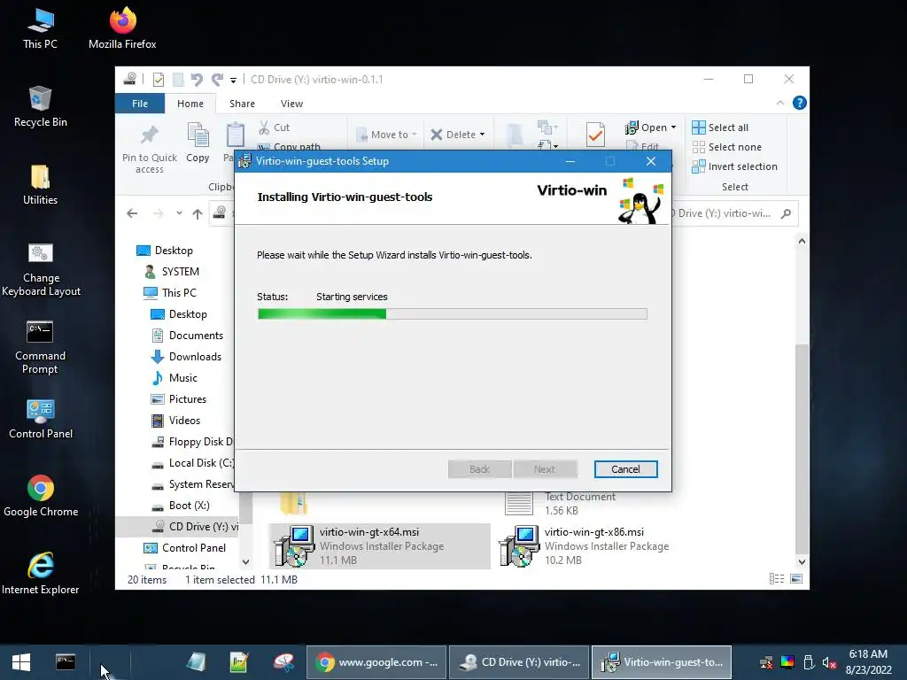This screenshot has width=907, height=680.
Task: Select Documents in navigation pane
Action: (x=188, y=336)
